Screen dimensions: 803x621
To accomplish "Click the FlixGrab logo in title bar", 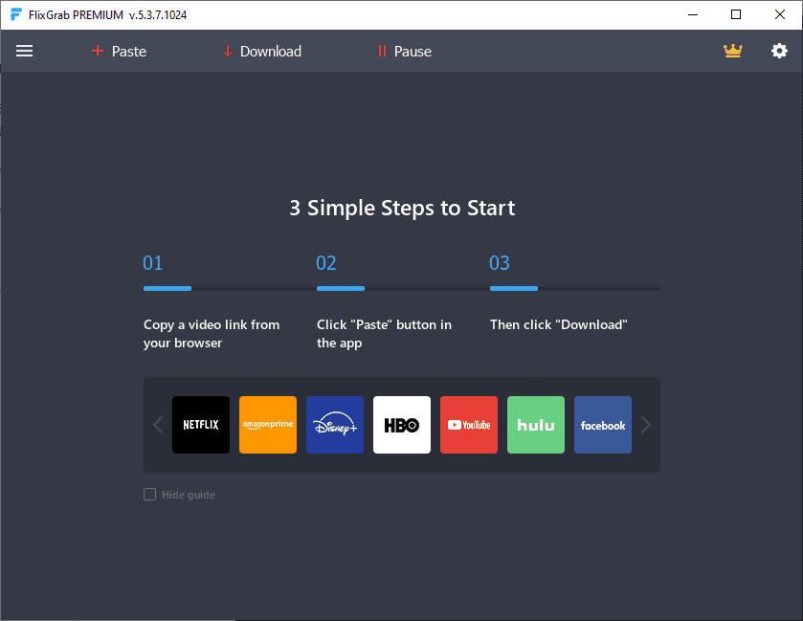I will (x=16, y=14).
